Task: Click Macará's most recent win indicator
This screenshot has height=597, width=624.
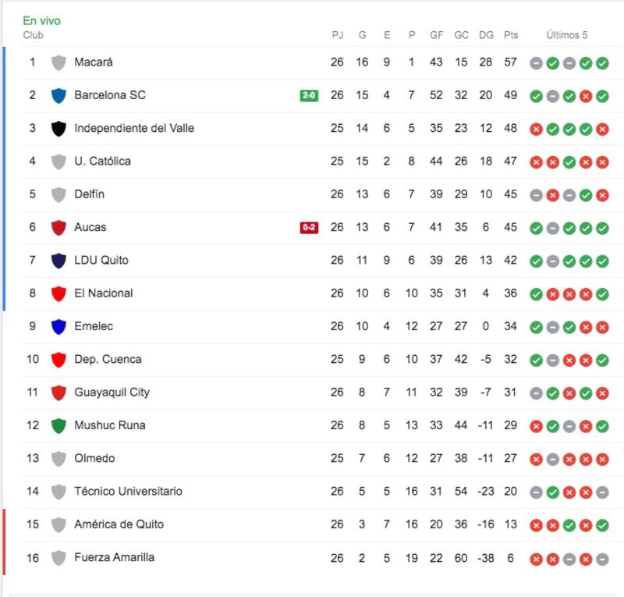Action: [602, 63]
